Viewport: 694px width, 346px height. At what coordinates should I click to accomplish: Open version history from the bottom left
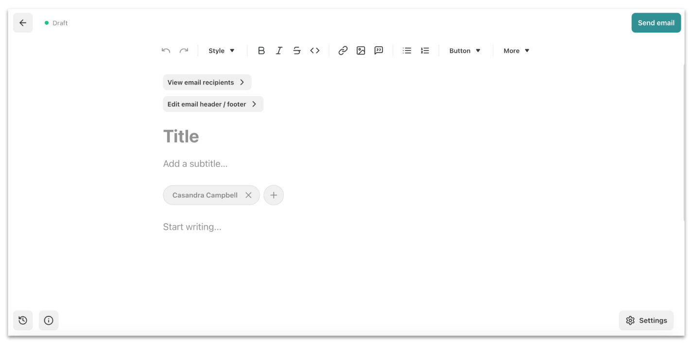tap(23, 320)
